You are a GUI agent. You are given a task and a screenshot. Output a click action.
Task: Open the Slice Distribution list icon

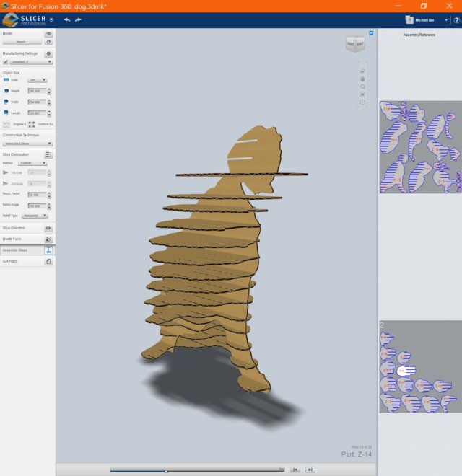(48, 154)
